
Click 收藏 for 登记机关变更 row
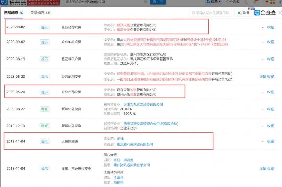271,59
